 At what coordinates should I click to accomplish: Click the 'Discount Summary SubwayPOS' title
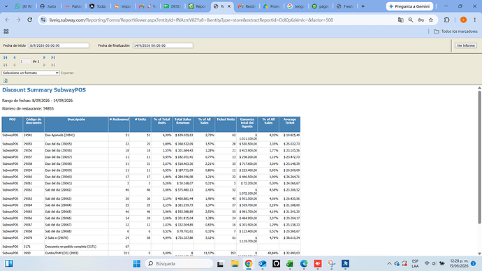point(44,90)
